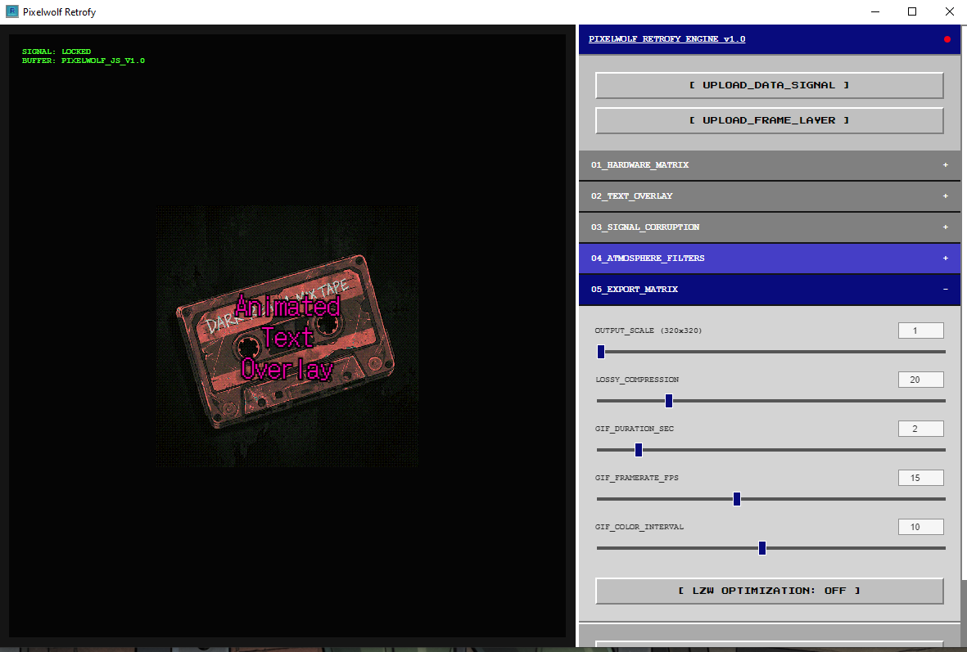The height and width of the screenshot is (652, 967).
Task: Expand the 03_SIGNAL_CORRUPTION section
Action: [769, 227]
